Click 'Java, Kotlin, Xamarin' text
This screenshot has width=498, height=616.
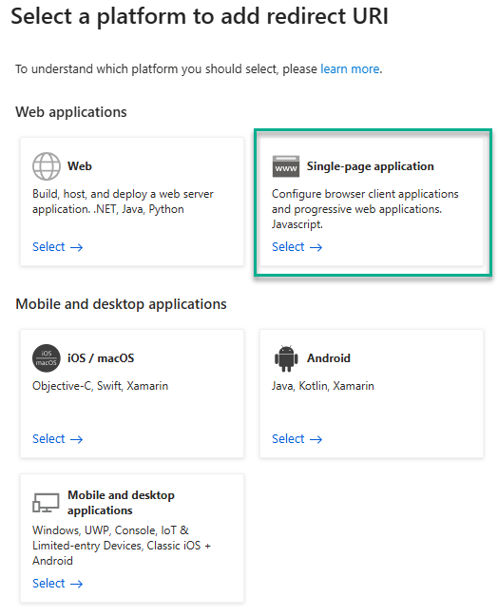(322, 386)
